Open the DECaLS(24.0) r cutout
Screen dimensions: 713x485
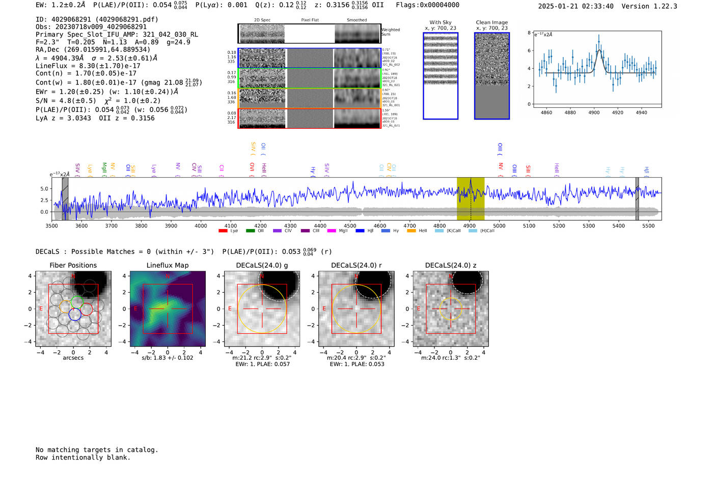356,309
